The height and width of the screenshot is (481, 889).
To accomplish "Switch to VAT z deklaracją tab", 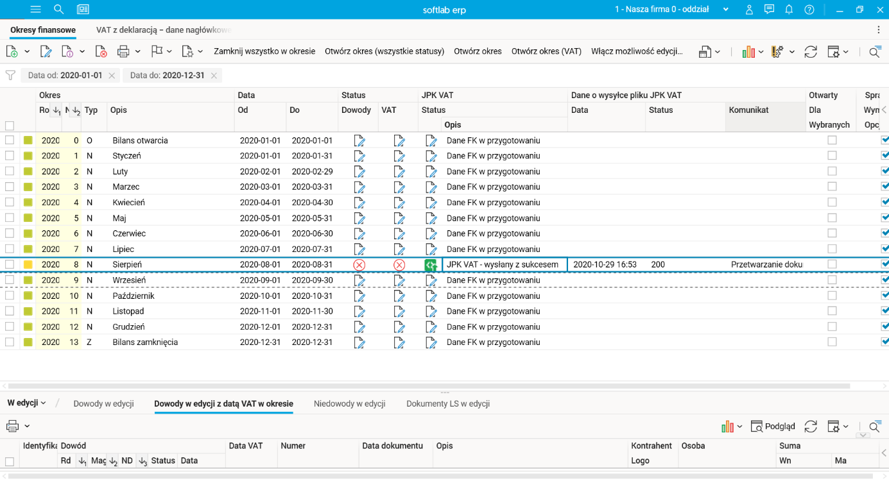I will (164, 30).
